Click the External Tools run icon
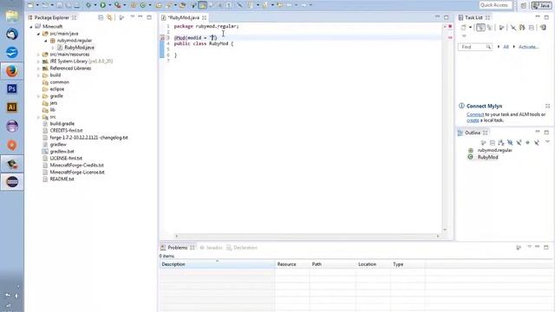The width and height of the screenshot is (555, 312). 117,5
